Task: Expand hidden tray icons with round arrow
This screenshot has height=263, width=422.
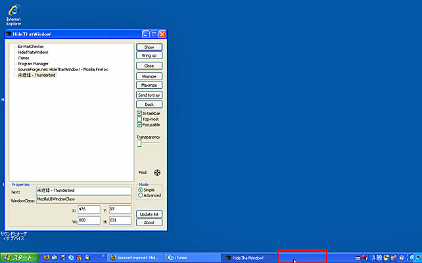Action: pos(413,258)
